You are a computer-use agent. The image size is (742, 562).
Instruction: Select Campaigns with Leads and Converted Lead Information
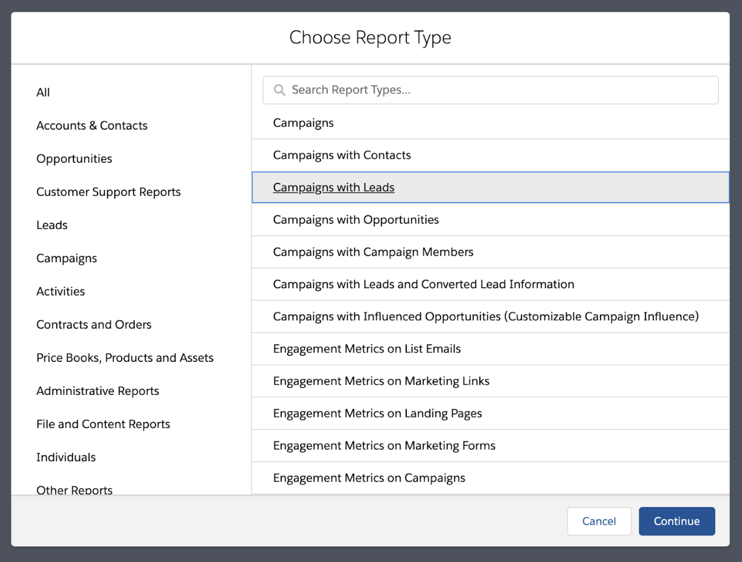[x=491, y=284]
